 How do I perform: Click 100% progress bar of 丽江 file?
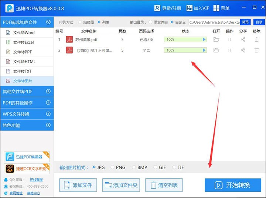point(185,50)
